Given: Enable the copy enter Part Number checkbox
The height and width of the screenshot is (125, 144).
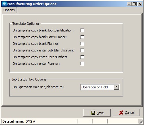Looking at the screenshot, I should 82,57.
